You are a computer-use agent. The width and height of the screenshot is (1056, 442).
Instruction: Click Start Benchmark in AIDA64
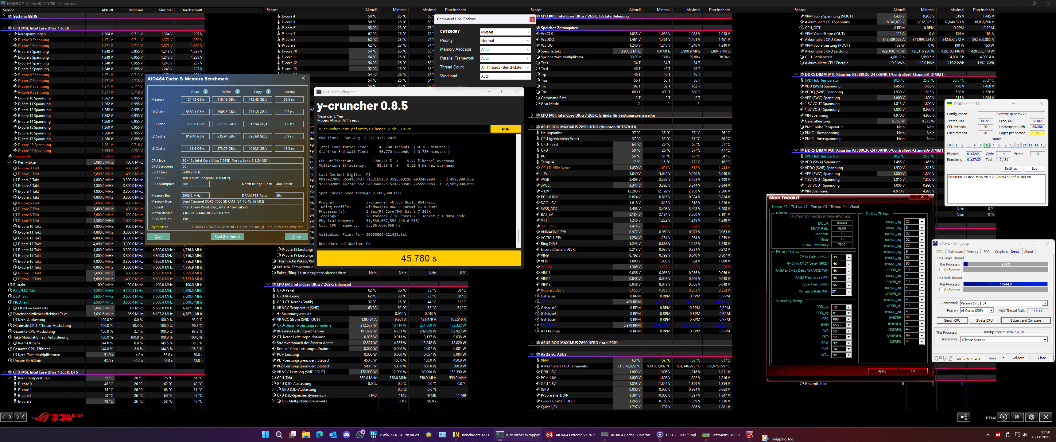coord(227,237)
